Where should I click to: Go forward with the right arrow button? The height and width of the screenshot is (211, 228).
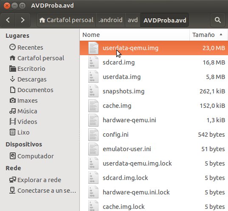click(x=23, y=20)
